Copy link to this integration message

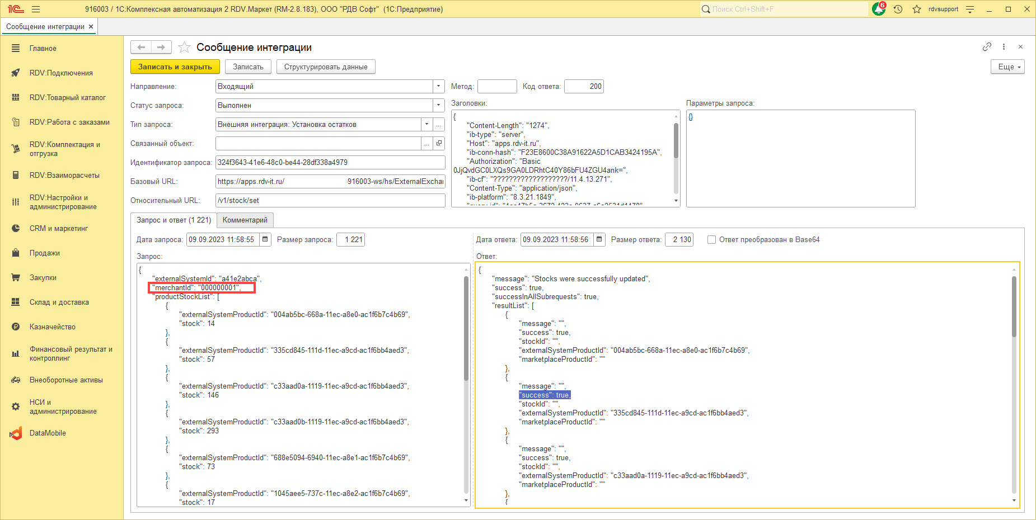tap(987, 47)
